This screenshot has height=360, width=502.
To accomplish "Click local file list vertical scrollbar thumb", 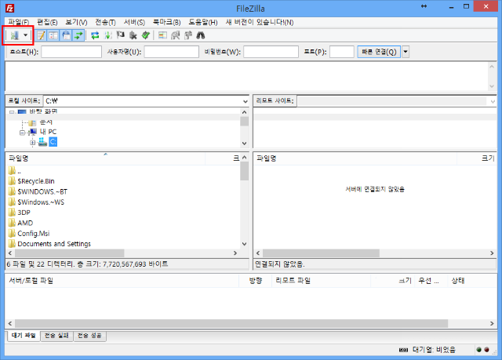I will pyautogui.click(x=244, y=171).
